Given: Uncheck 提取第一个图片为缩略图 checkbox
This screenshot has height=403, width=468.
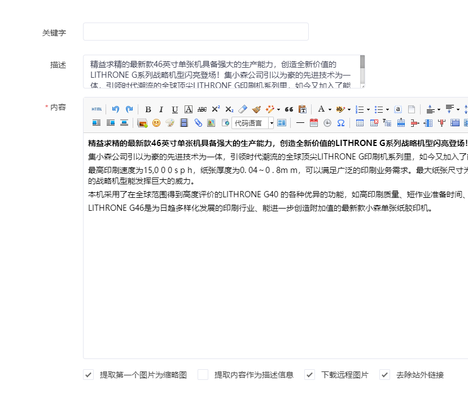Looking at the screenshot, I should (88, 375).
